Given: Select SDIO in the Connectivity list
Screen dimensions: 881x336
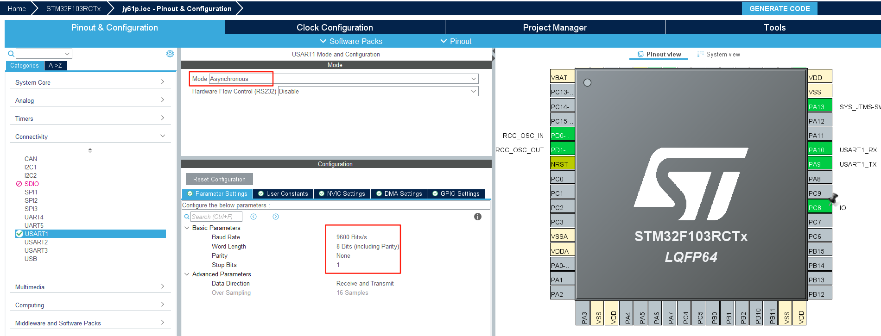Looking at the screenshot, I should click(32, 184).
